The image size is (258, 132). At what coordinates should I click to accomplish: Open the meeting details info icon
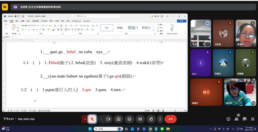point(228,119)
